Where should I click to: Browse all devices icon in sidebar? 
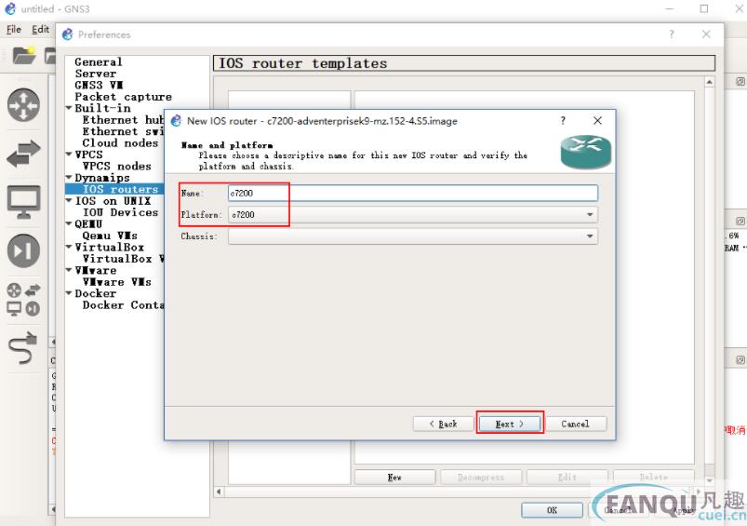pyautogui.click(x=23, y=300)
